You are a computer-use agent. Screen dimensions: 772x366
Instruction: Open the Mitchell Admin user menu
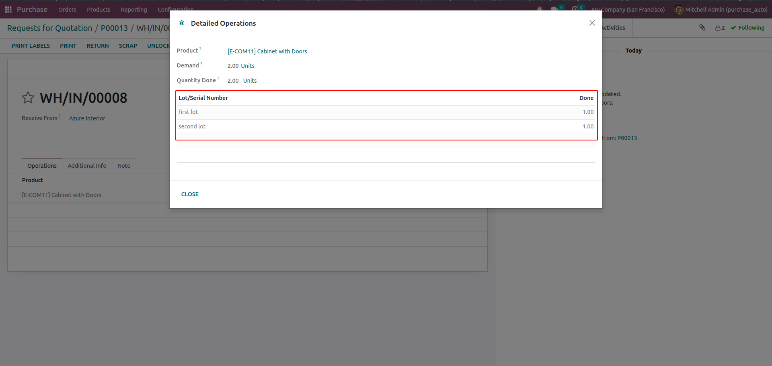(x=721, y=10)
